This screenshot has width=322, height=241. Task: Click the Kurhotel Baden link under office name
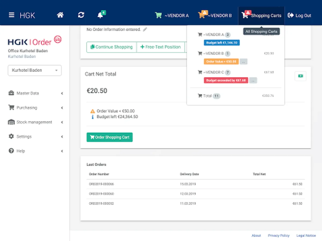22,57
